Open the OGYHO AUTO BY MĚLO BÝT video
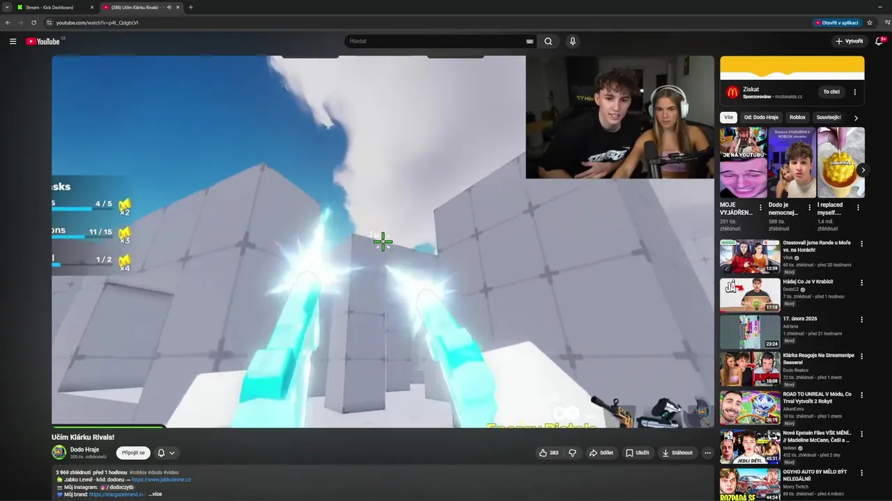 point(750,484)
